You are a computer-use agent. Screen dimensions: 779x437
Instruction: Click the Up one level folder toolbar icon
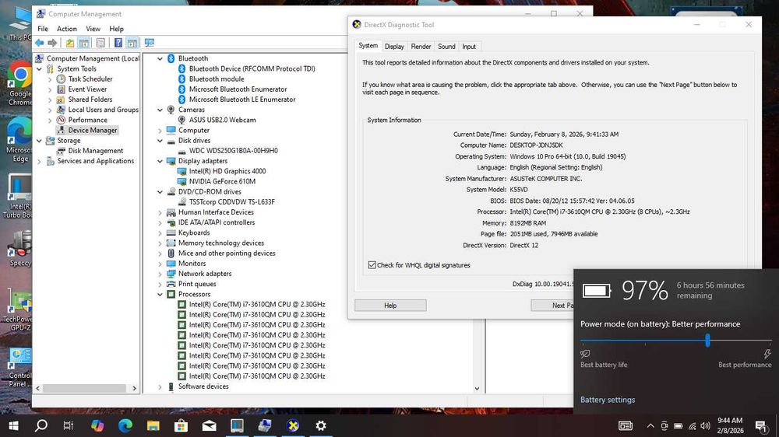[x=70, y=43]
